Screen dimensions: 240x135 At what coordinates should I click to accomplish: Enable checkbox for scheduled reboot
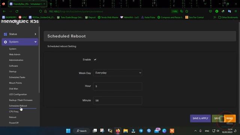[95, 60]
